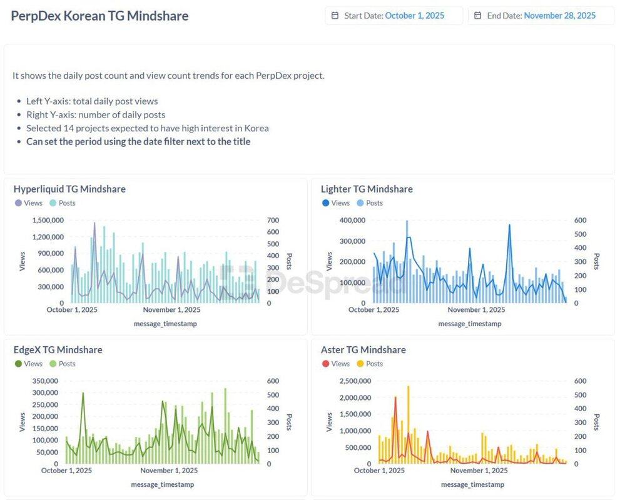
Task: Click the PerpDex Korean TG Mindshare dashboard title
Action: coord(99,16)
